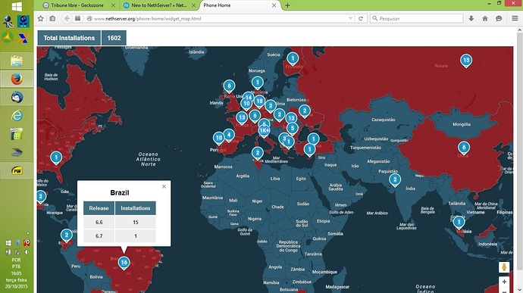Open a new tab with plus button
Viewport: 523px width, 293px height.
pyautogui.click(x=287, y=5)
